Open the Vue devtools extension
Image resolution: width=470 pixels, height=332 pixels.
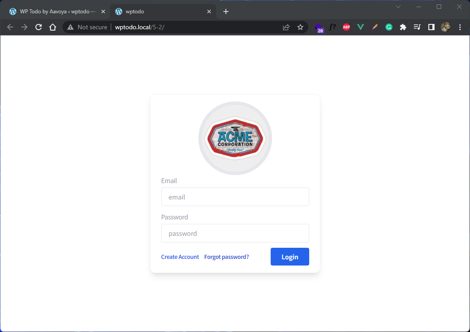point(361,27)
